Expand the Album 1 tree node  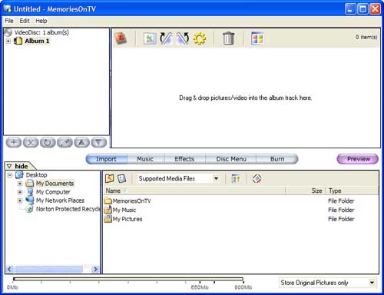coord(8,41)
